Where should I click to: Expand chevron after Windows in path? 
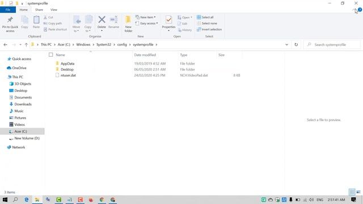point(93,45)
